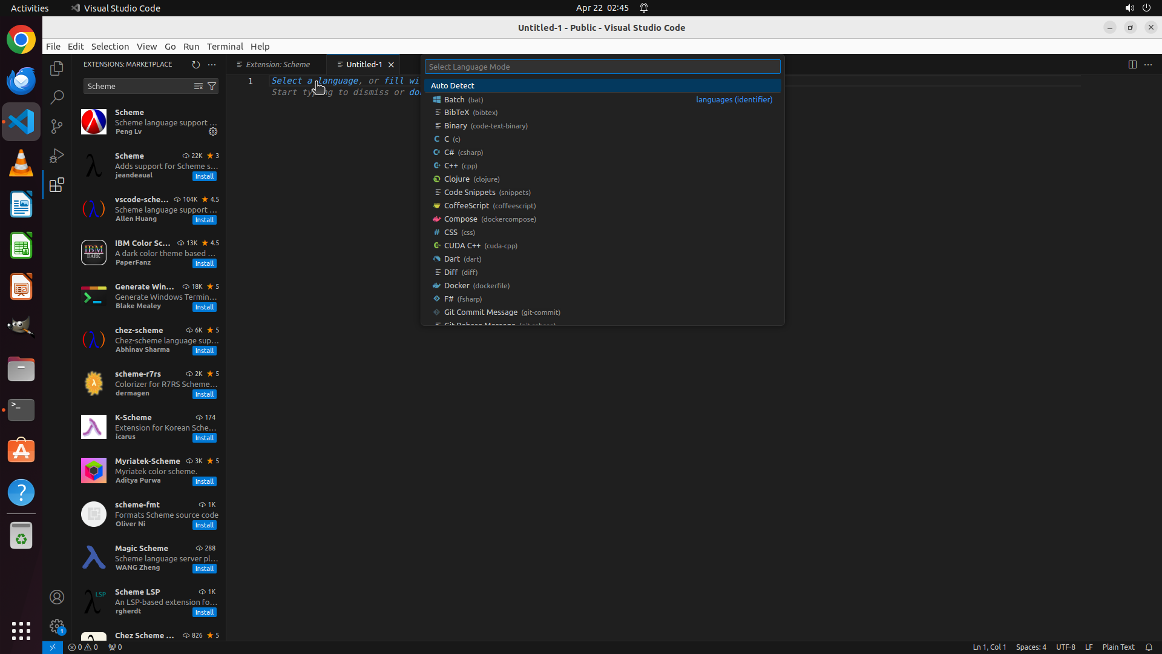Image resolution: width=1162 pixels, height=654 pixels.
Task: Click the filter extensions funnel icon
Action: click(x=212, y=86)
